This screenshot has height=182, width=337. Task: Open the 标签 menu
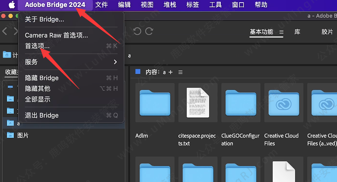tap(193, 5)
